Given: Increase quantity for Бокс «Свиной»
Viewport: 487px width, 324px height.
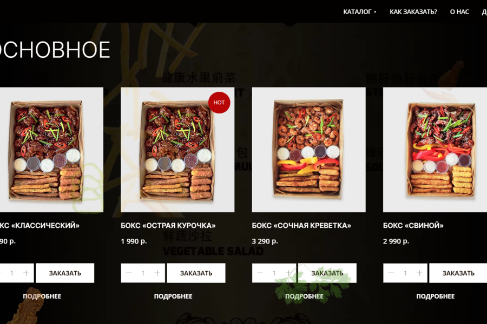Looking at the screenshot, I should pyautogui.click(x=419, y=273).
